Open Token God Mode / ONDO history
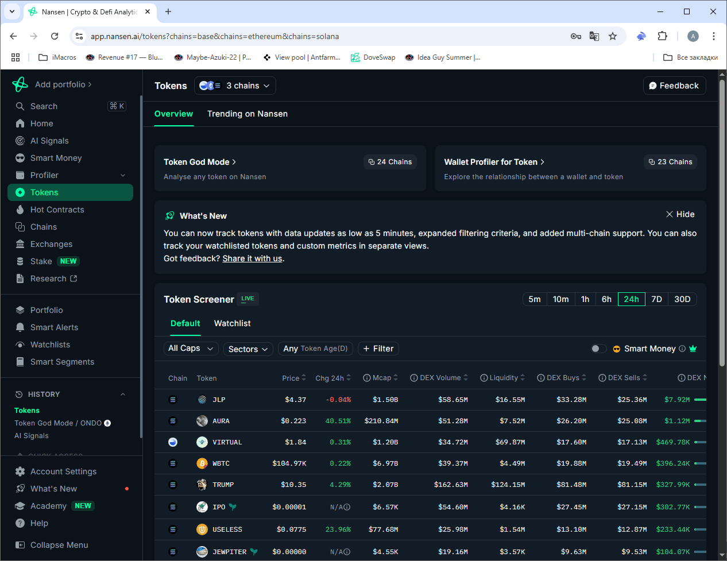This screenshot has width=727, height=561. (63, 423)
